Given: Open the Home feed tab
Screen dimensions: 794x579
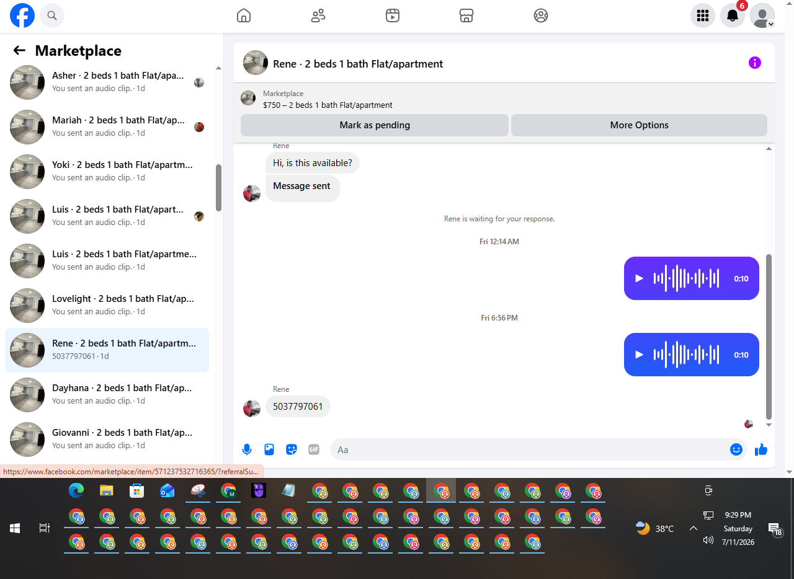Looking at the screenshot, I should pos(244,15).
